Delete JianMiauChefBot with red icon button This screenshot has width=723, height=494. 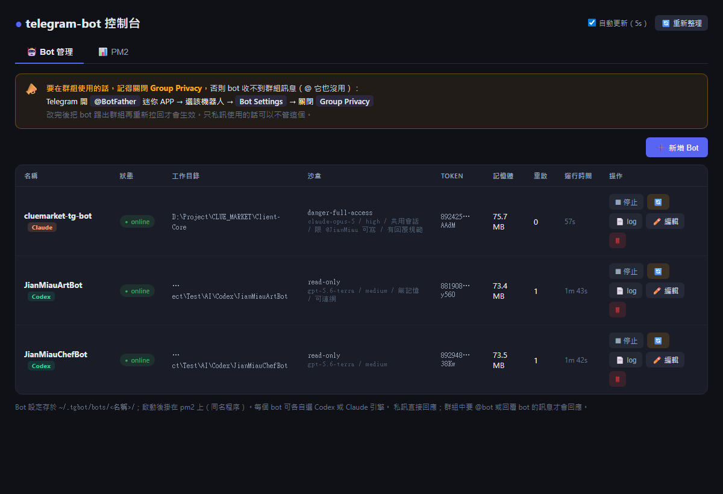coord(618,379)
